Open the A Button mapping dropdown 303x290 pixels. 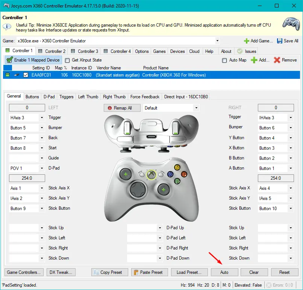[x=291, y=168]
